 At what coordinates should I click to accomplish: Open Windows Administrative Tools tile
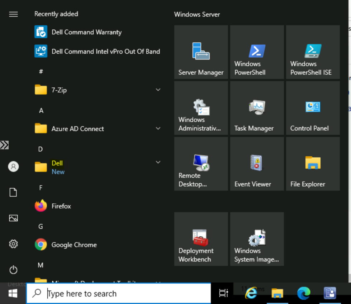coord(201,108)
